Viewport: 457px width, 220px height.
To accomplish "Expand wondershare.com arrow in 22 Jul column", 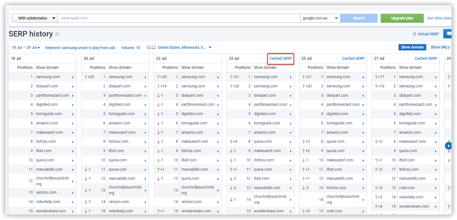I will click(218, 212).
